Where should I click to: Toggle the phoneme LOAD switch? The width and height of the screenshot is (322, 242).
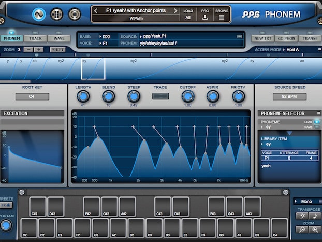(x=317, y=122)
